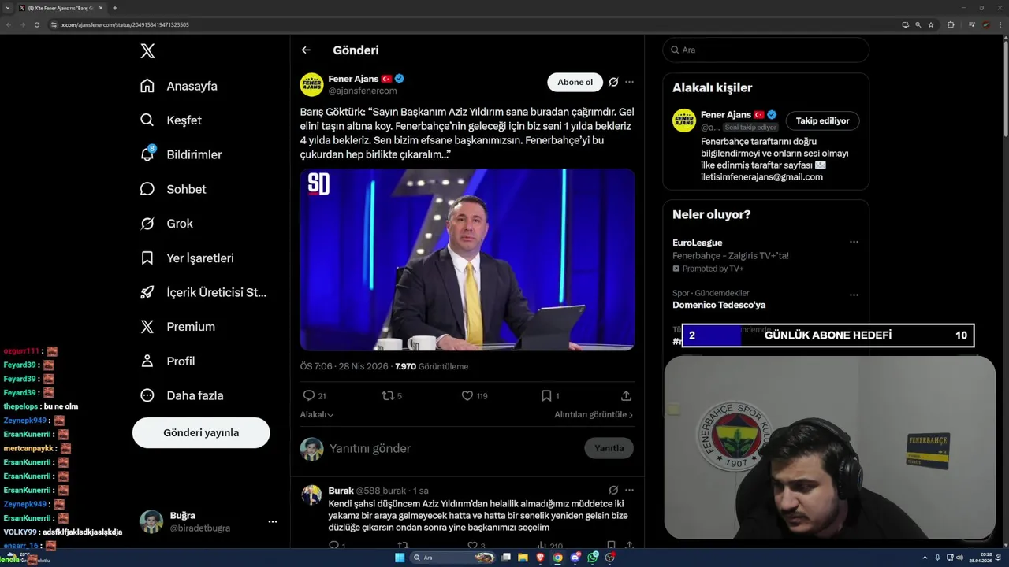Open Discord from taskbar
1009x567 pixels.
[575, 558]
